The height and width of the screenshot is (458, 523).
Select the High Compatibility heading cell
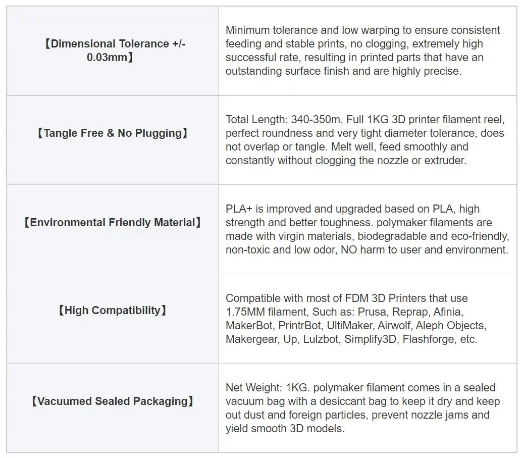pyautogui.click(x=113, y=310)
